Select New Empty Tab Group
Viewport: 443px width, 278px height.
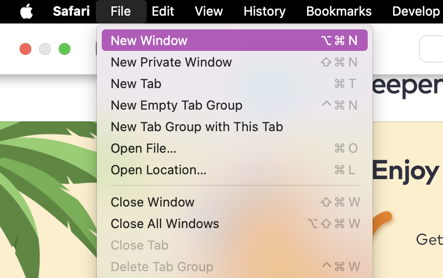click(x=235, y=105)
